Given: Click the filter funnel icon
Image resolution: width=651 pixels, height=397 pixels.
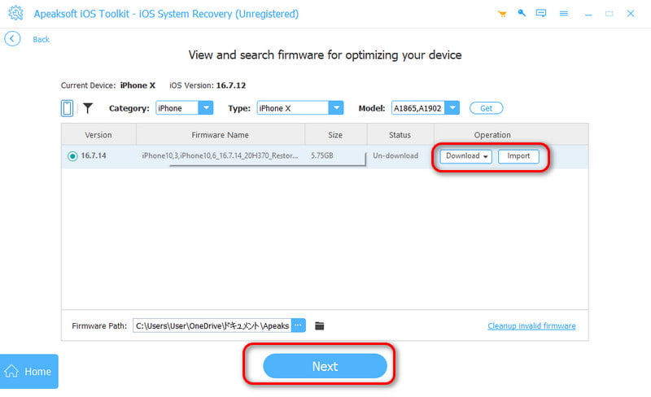Looking at the screenshot, I should tap(87, 108).
